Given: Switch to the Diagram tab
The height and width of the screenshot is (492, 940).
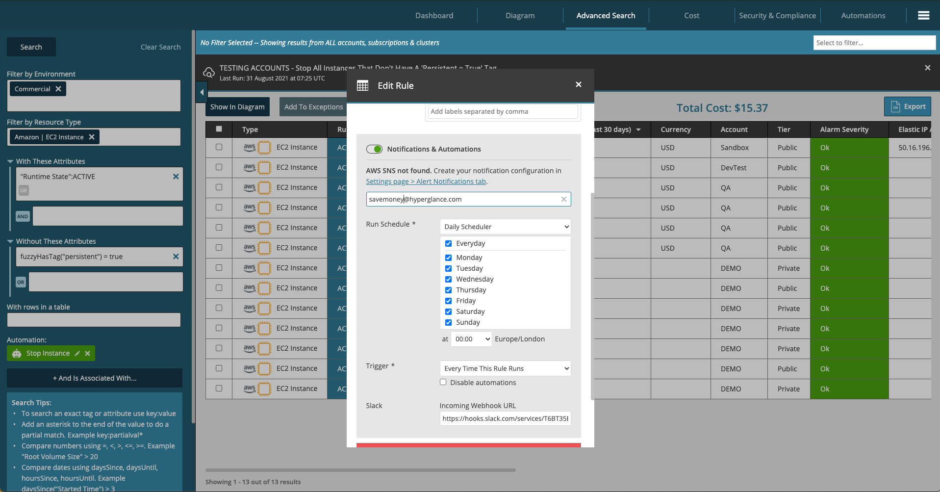Looking at the screenshot, I should [x=520, y=16].
